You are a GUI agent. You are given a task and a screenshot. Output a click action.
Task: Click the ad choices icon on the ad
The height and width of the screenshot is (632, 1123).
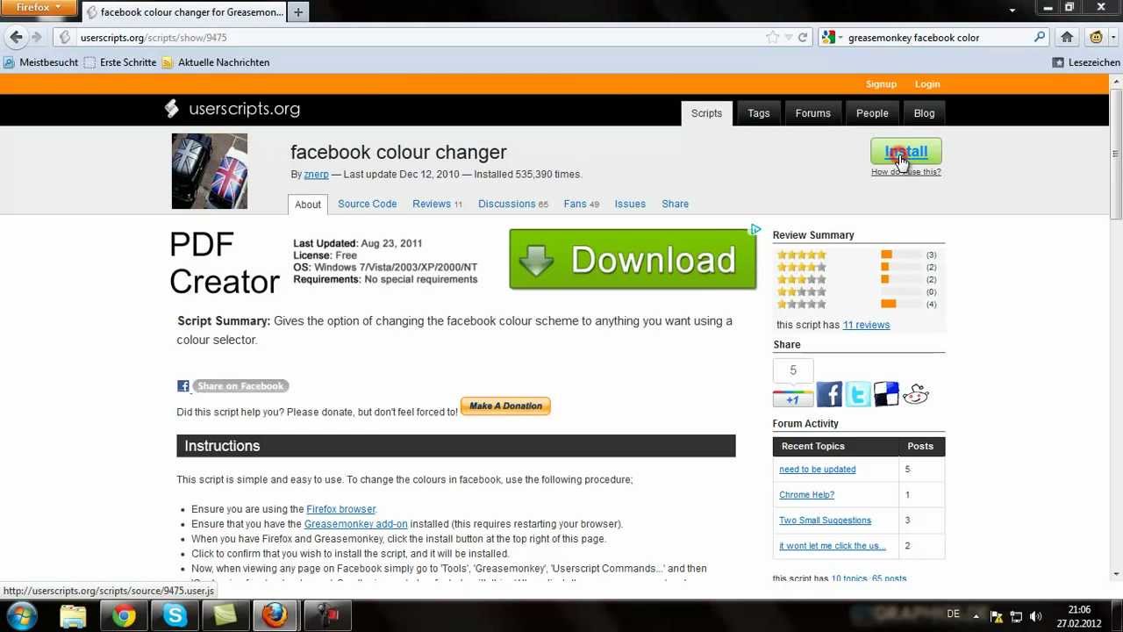pos(755,230)
